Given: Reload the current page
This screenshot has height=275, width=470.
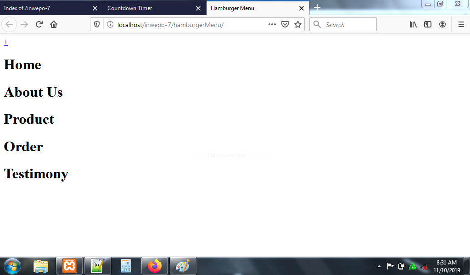Looking at the screenshot, I should click(39, 25).
